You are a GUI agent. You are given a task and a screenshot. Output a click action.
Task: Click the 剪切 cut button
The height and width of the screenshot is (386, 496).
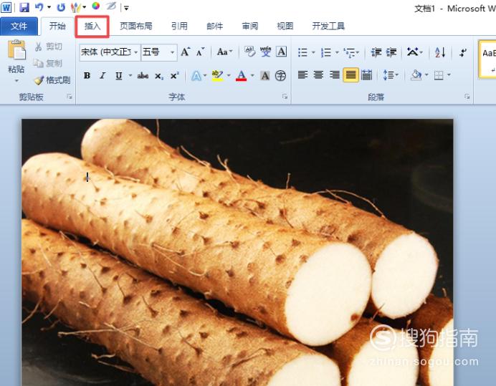point(49,47)
